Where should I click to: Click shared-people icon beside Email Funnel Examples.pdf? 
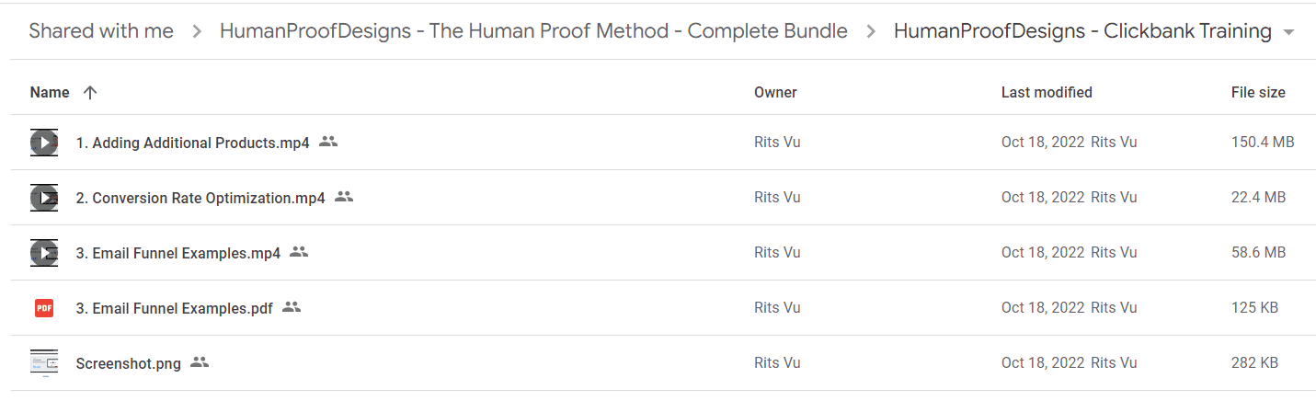292,307
